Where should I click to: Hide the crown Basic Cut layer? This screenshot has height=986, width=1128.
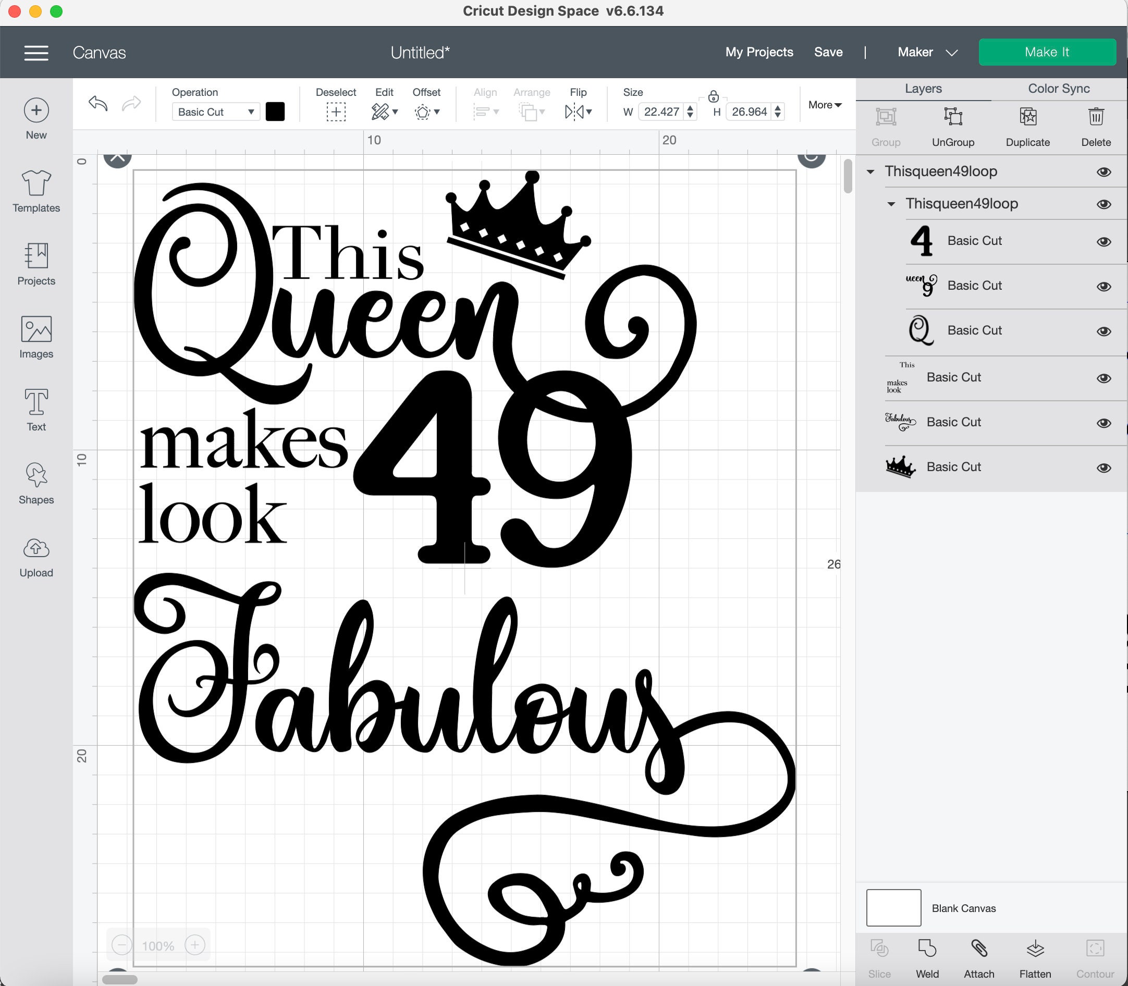pyautogui.click(x=1105, y=467)
